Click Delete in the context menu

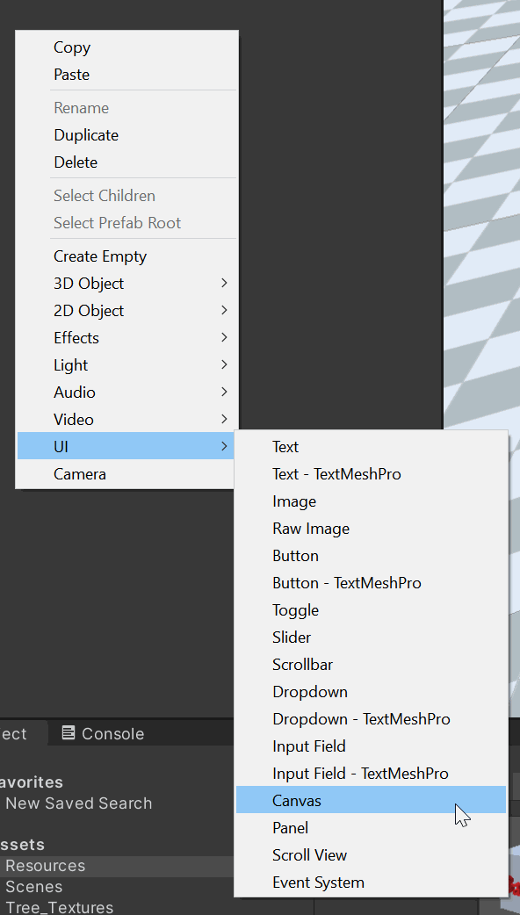tap(126, 162)
